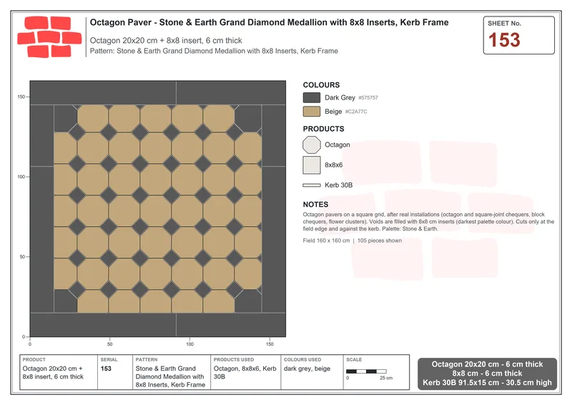Image resolution: width=572 pixels, height=405 pixels.
Task: Click the 'Beige' colour label
Action: [x=333, y=112]
